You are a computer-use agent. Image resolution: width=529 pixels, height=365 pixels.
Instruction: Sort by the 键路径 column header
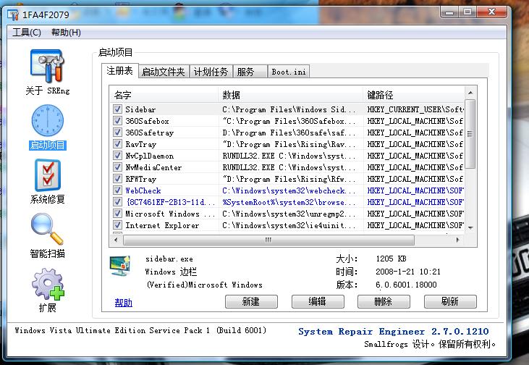tap(414, 95)
